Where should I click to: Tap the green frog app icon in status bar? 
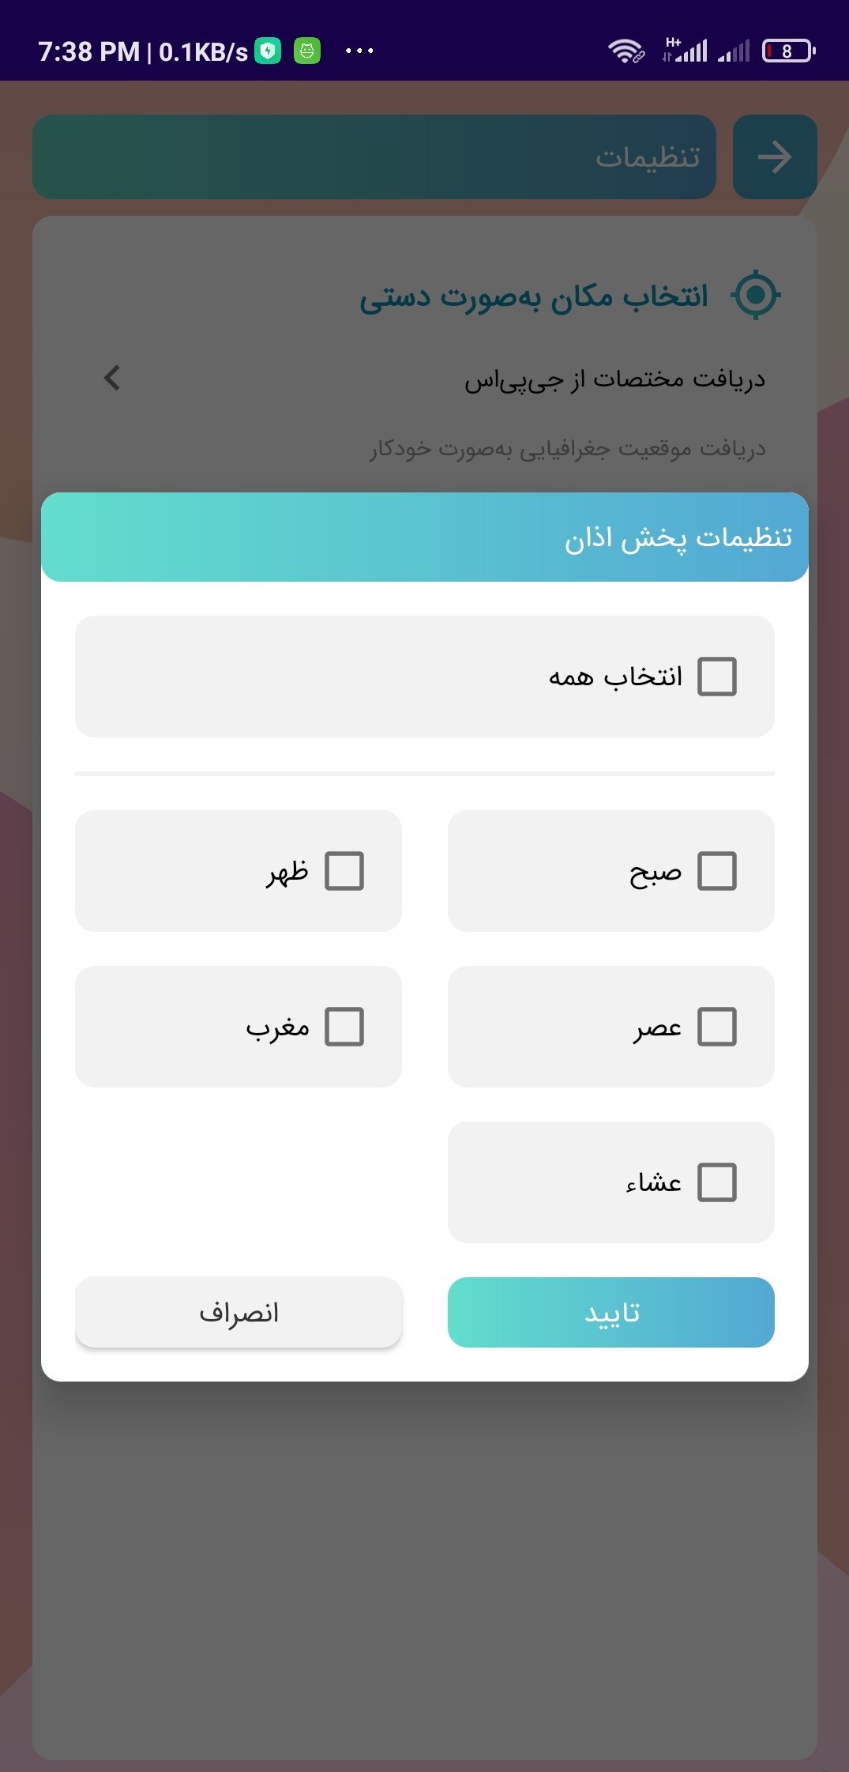[308, 50]
